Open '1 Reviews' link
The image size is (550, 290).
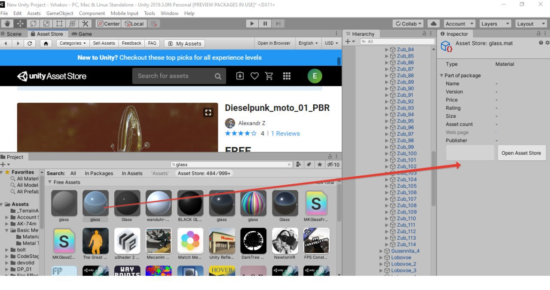pos(285,134)
